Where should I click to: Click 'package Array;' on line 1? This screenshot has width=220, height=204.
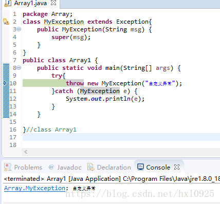click(48, 14)
